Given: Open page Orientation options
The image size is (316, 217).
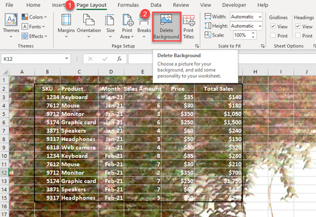Looking at the screenshot, I should click(89, 26).
